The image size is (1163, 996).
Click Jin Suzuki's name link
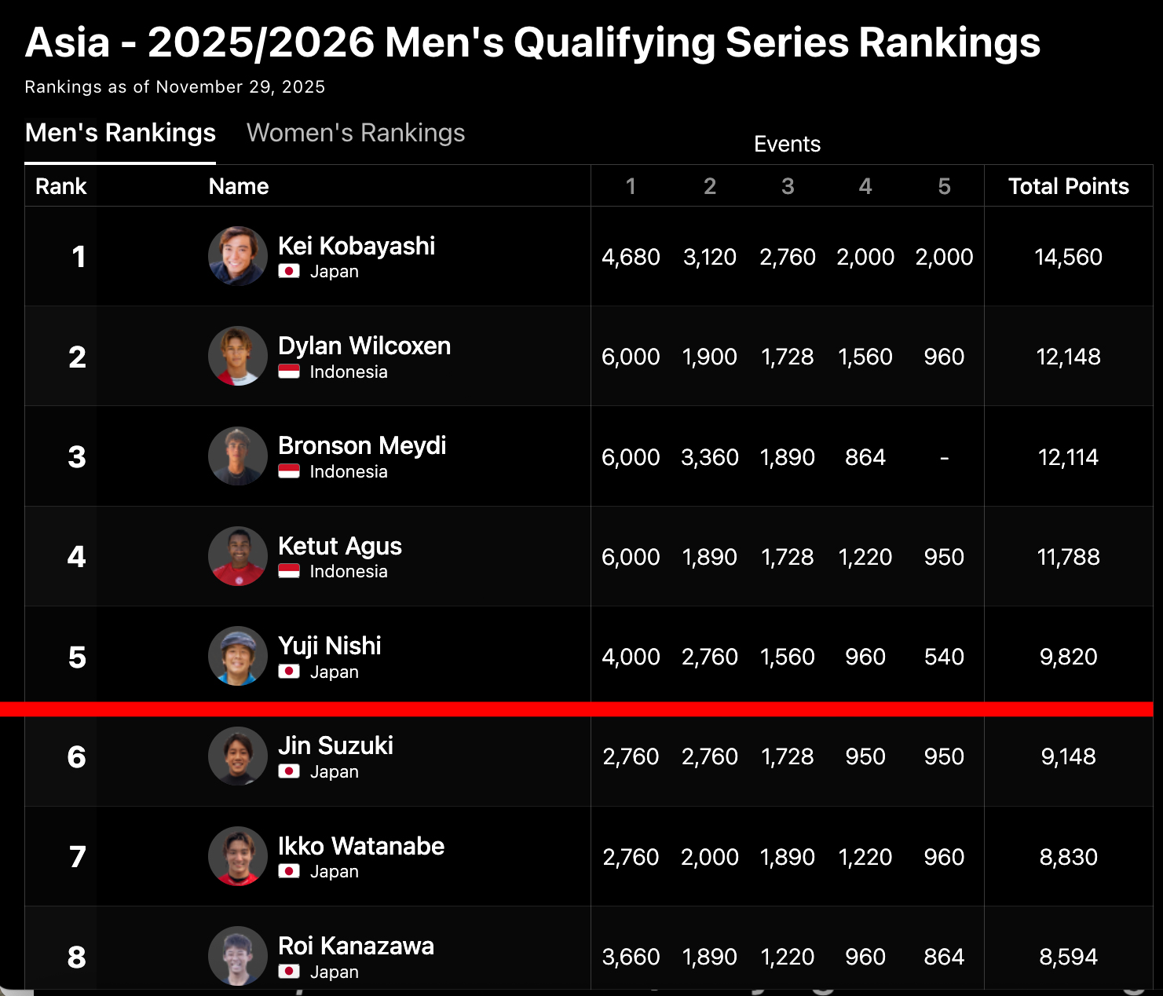coord(335,745)
